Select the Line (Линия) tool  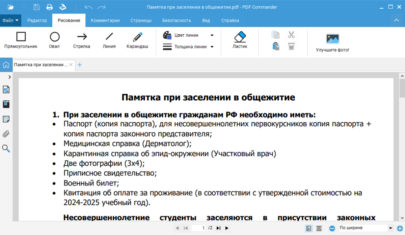click(109, 40)
